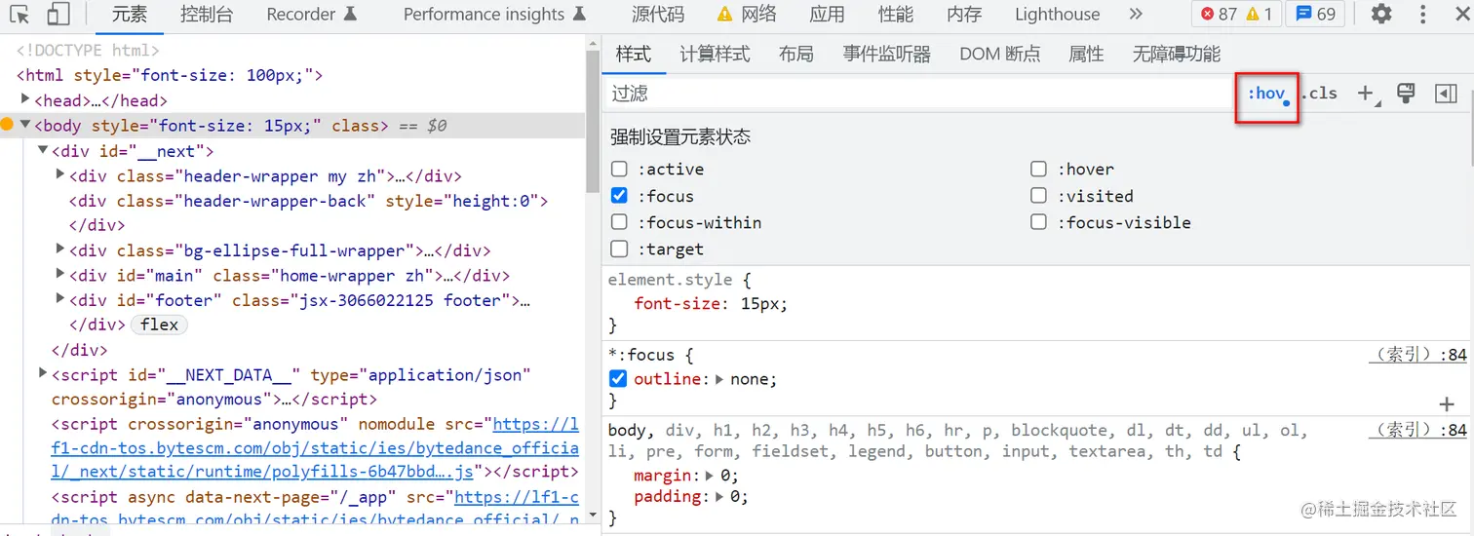Open the 计算样式 tab
The image size is (1474, 536).
pos(715,55)
